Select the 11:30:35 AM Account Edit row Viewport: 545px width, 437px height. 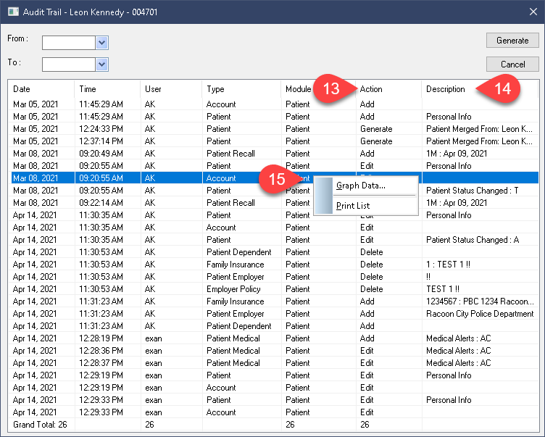274,228
